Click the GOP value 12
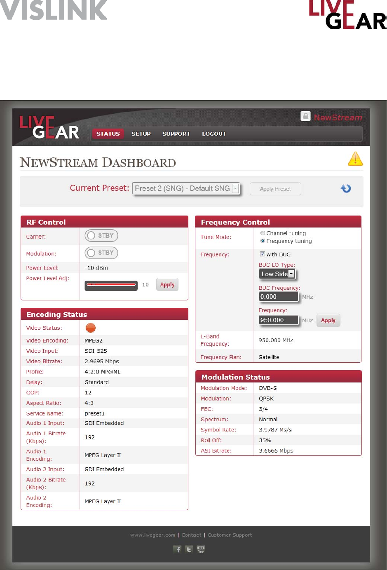 [88, 392]
